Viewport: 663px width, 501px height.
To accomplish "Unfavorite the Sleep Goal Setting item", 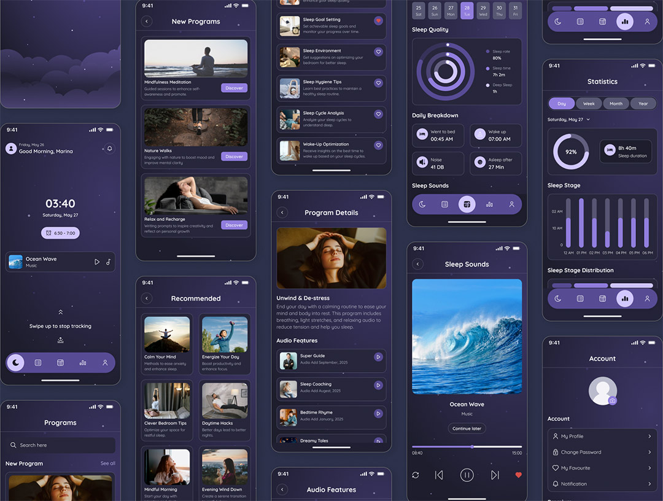I will coord(378,21).
